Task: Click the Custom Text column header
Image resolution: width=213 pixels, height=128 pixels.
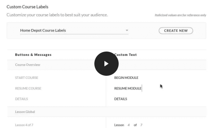Action: point(125,55)
